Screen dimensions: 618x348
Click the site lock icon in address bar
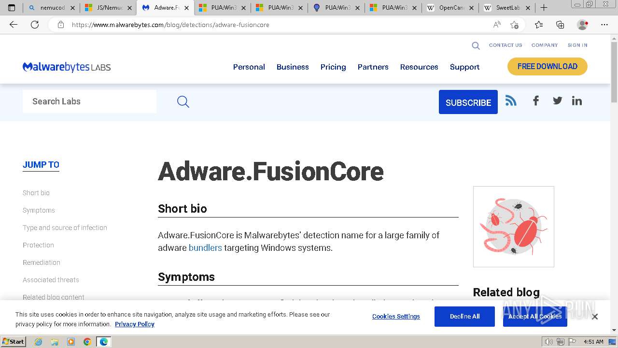(61, 25)
